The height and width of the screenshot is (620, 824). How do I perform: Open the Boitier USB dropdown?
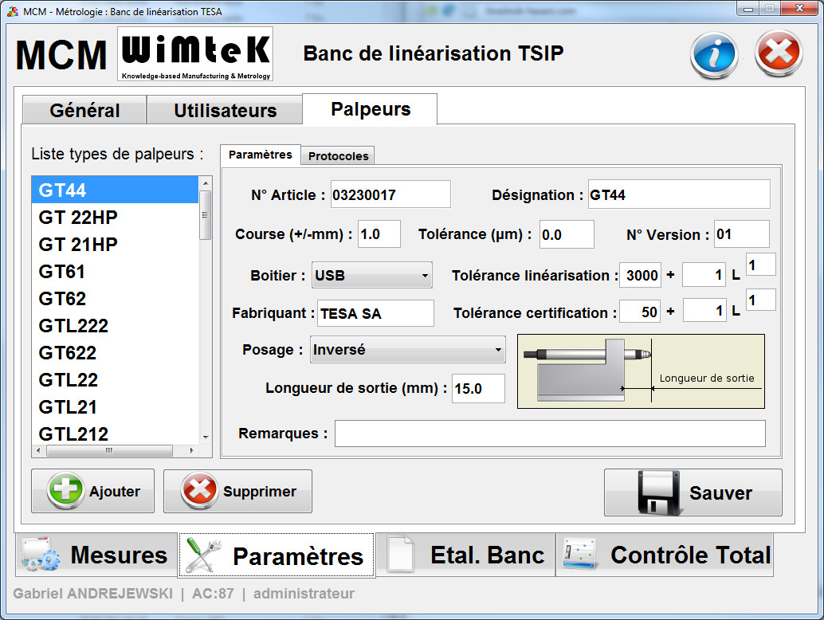click(372, 275)
